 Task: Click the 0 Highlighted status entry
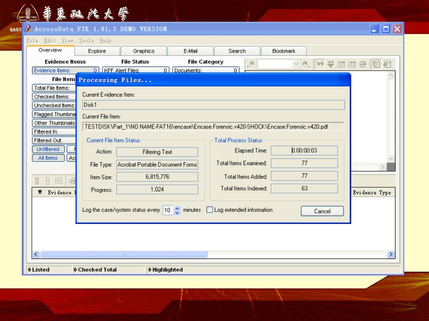(x=274, y=270)
